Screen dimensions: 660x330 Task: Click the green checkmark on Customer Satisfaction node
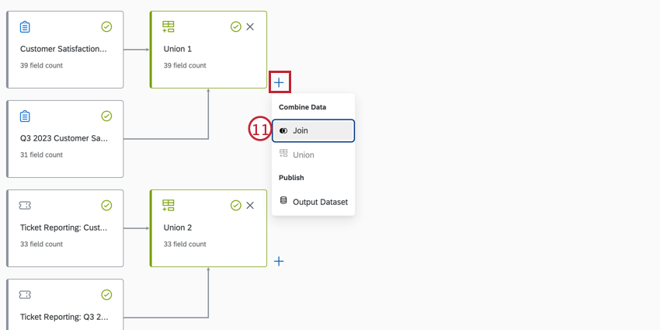point(106,27)
